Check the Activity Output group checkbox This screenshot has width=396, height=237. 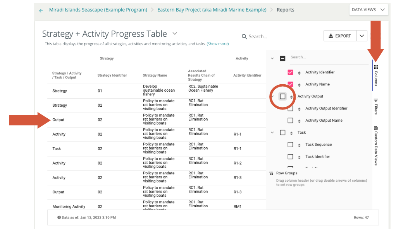coord(282,96)
